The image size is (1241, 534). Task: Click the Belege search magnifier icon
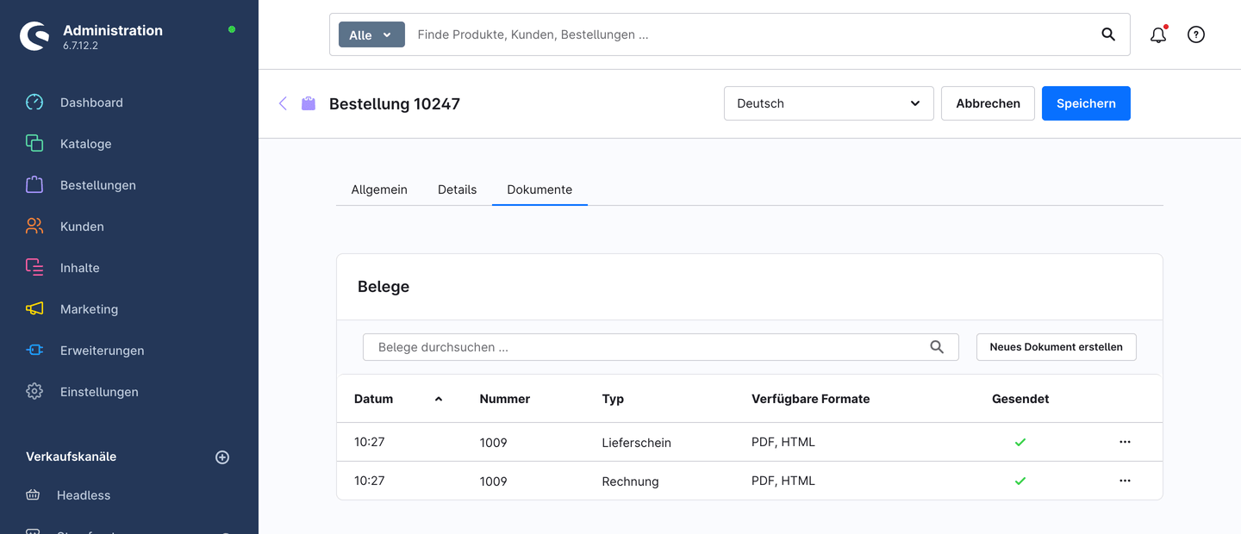pos(937,347)
